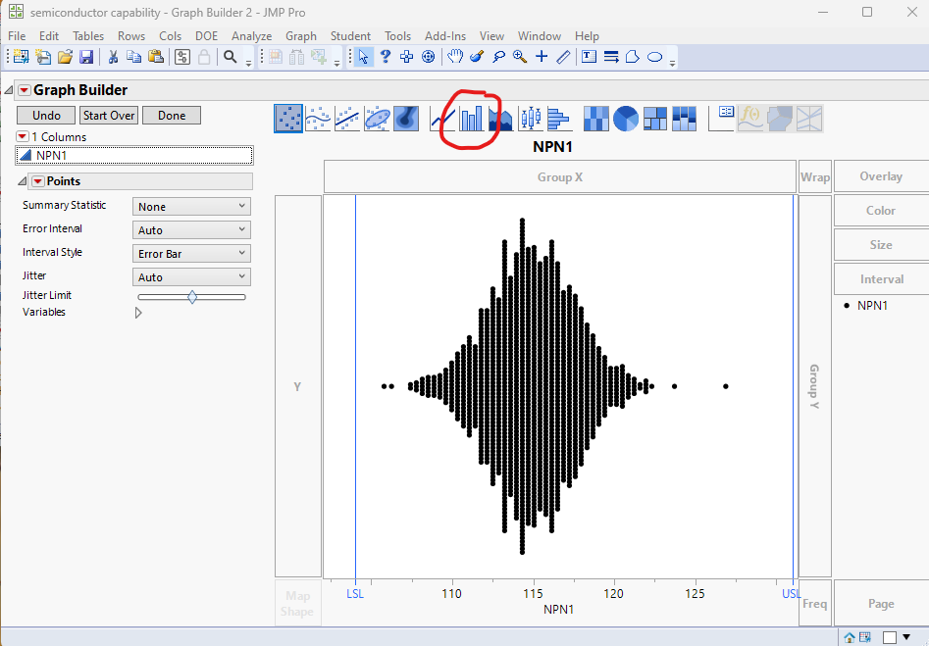Click the Undo button
The width and height of the screenshot is (929, 646).
(46, 116)
